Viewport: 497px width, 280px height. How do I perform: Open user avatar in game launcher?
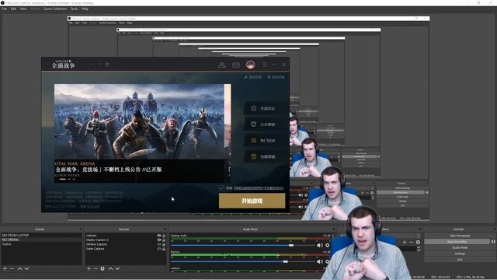(x=250, y=65)
